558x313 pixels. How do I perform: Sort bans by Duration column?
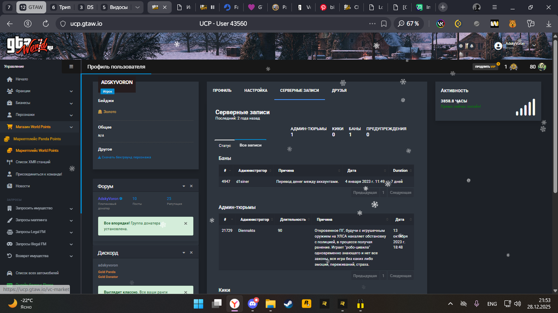tap(401, 171)
